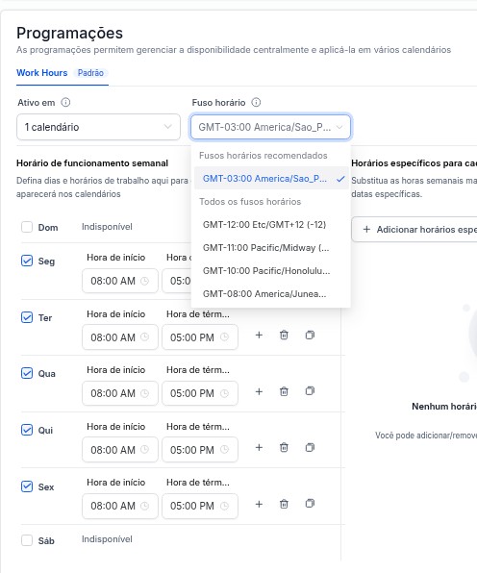Viewport: 477px width, 573px height.
Task: Uncheck the Qua checkbox
Action: pos(27,373)
